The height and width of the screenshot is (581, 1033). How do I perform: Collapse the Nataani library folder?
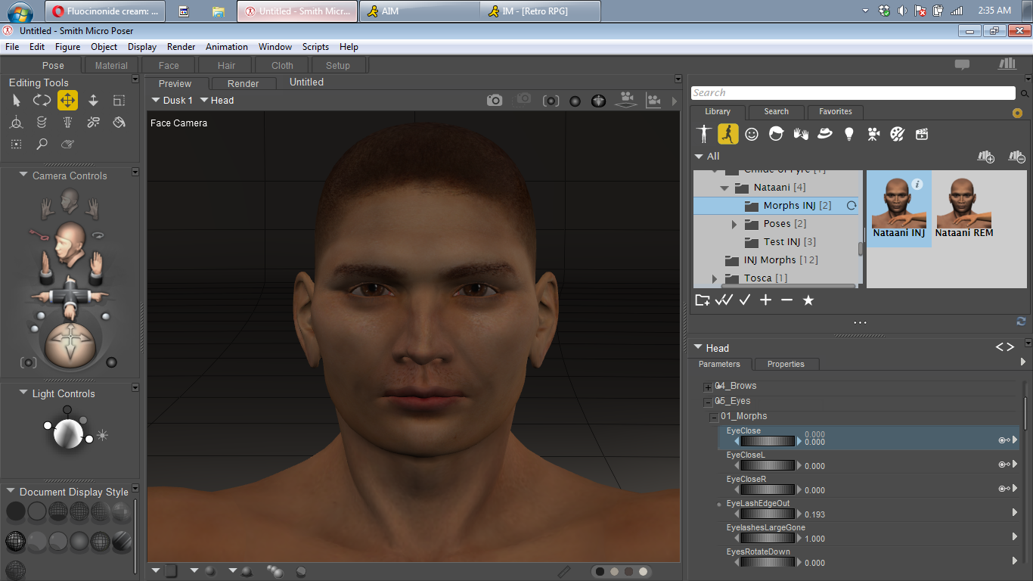click(x=724, y=188)
